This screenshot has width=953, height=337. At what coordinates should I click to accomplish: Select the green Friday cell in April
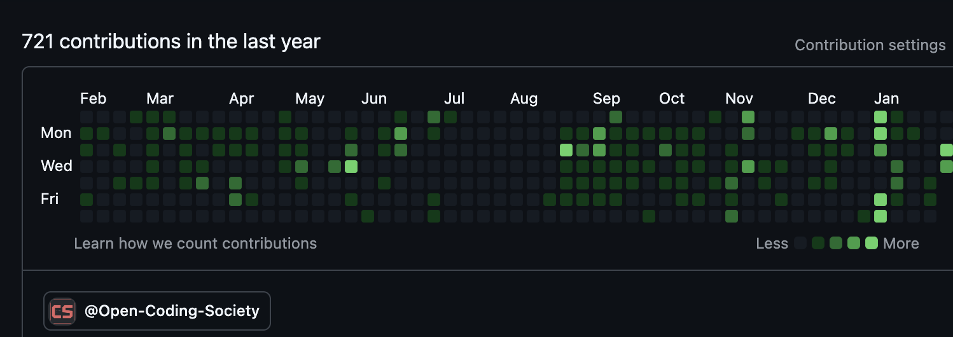pyautogui.click(x=235, y=200)
